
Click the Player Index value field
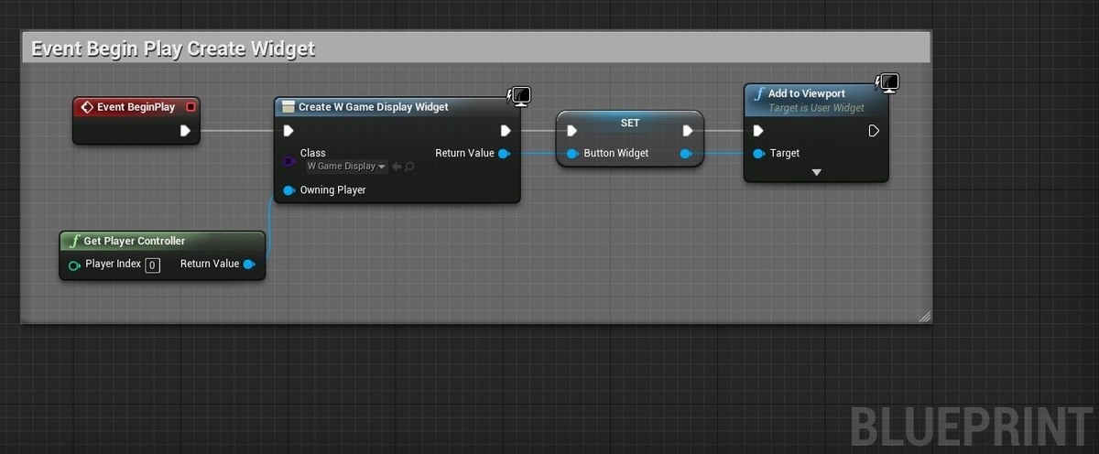(x=152, y=265)
